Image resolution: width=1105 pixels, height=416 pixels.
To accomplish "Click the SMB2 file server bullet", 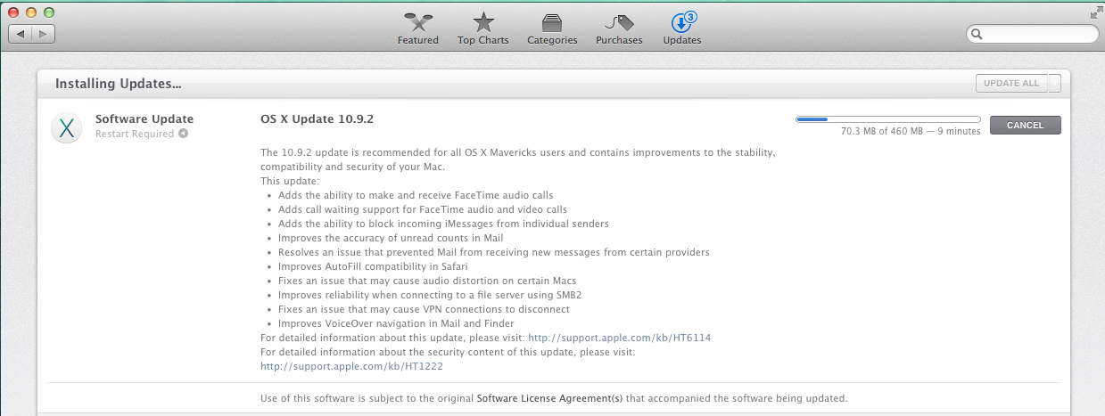I will coord(430,295).
